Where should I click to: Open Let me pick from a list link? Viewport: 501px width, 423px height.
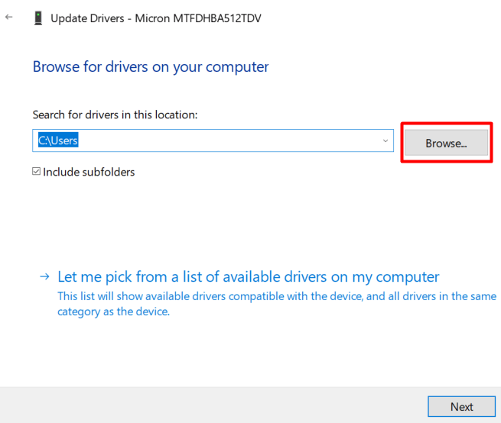pyautogui.click(x=249, y=276)
